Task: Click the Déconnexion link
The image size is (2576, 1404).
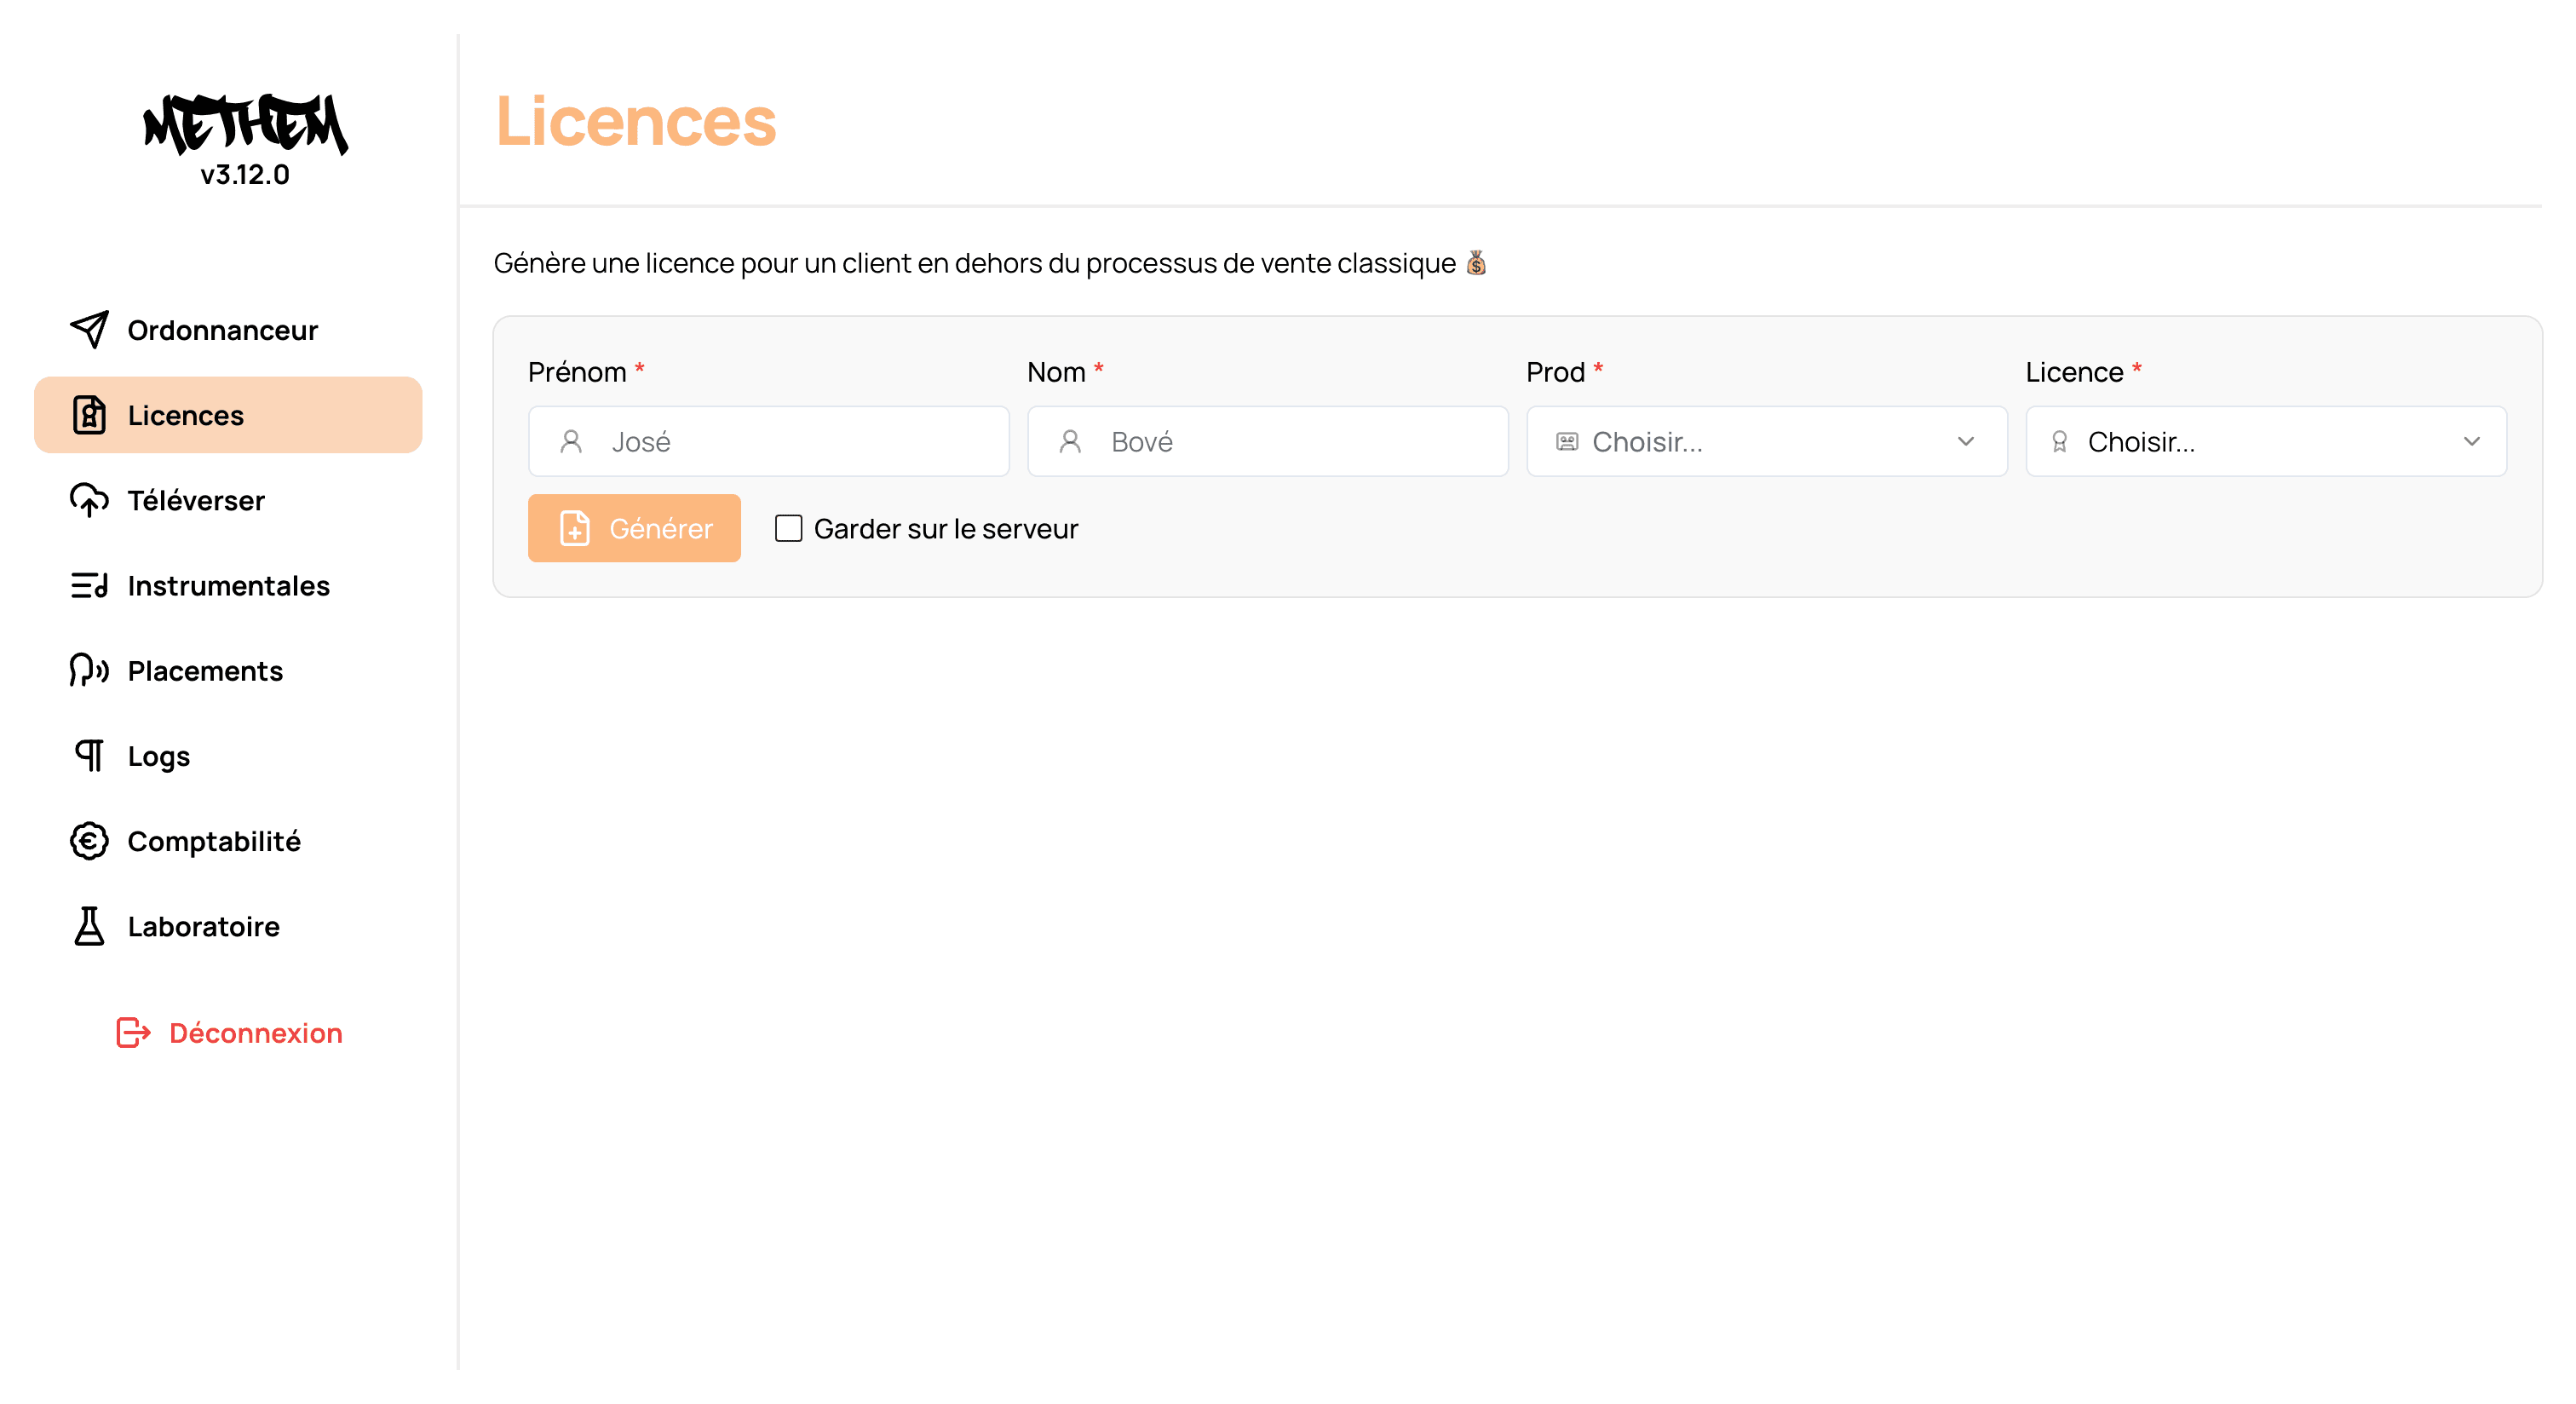Action: pos(255,1033)
